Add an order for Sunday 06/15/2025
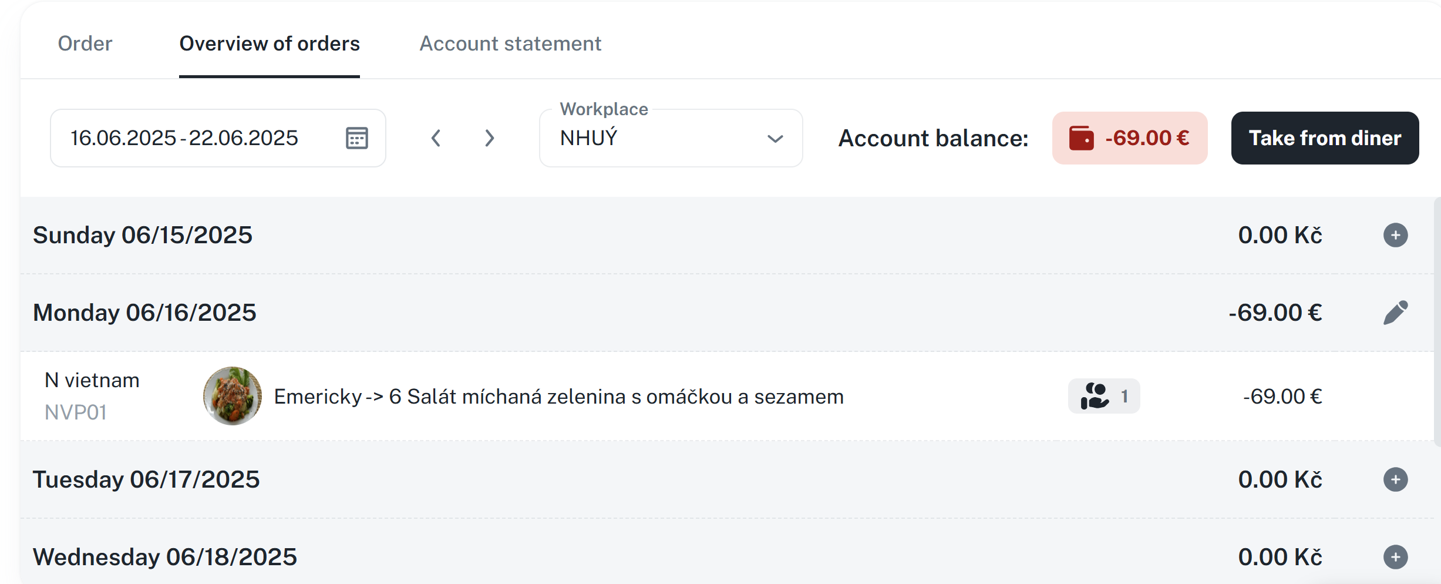The height and width of the screenshot is (584, 1441). pos(1395,235)
